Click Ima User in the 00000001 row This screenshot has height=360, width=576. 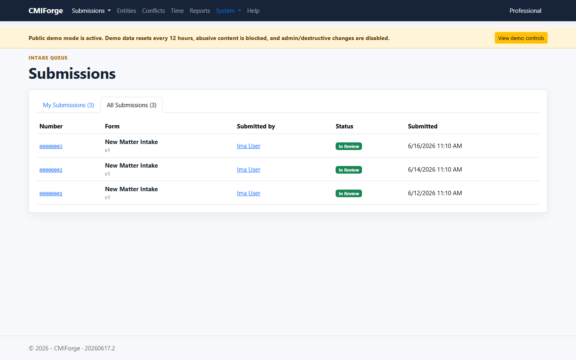pos(248,193)
